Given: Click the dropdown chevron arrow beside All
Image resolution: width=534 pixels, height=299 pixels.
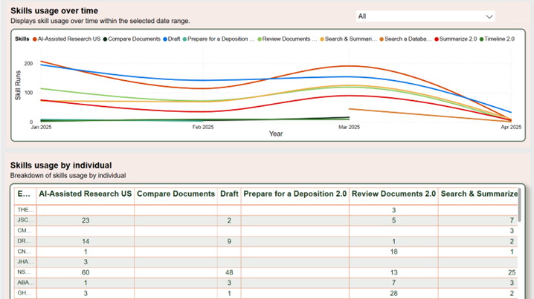Looking at the screenshot, I should pos(489,16).
